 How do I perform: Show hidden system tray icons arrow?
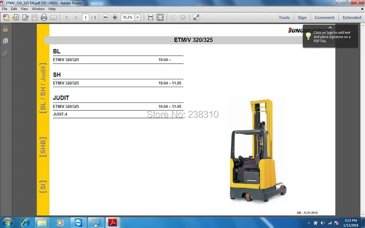point(309,223)
